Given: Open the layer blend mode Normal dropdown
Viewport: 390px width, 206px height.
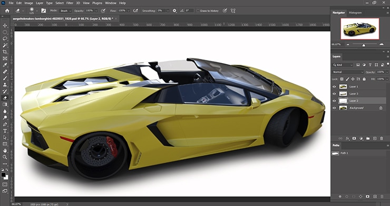Looking at the screenshot, I should pyautogui.click(x=348, y=72).
